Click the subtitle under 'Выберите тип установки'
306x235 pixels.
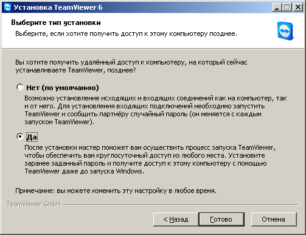(126, 33)
